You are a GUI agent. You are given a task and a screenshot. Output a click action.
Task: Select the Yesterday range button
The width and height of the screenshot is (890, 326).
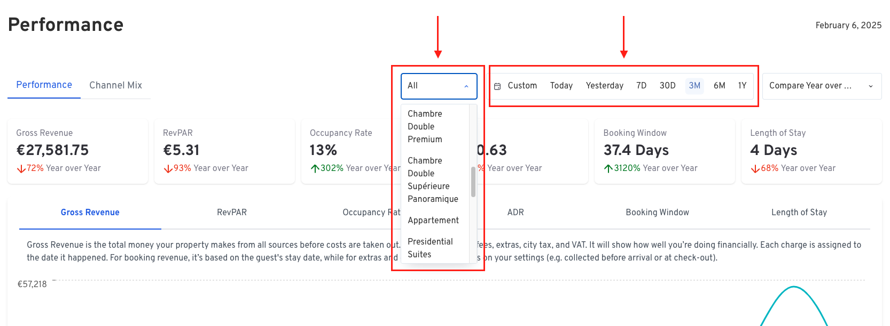point(605,86)
